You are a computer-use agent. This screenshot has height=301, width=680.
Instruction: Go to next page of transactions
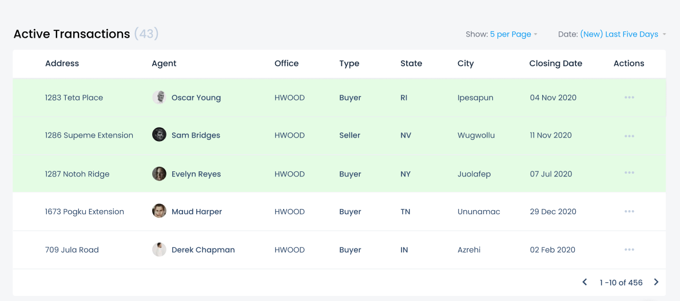(656, 282)
